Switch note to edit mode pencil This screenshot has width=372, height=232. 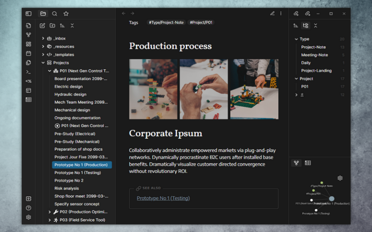[x=272, y=14]
